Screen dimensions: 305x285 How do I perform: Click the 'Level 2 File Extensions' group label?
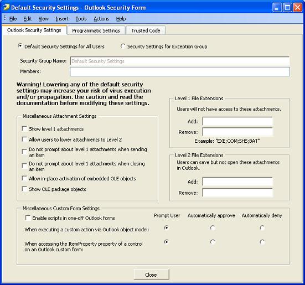point(199,155)
